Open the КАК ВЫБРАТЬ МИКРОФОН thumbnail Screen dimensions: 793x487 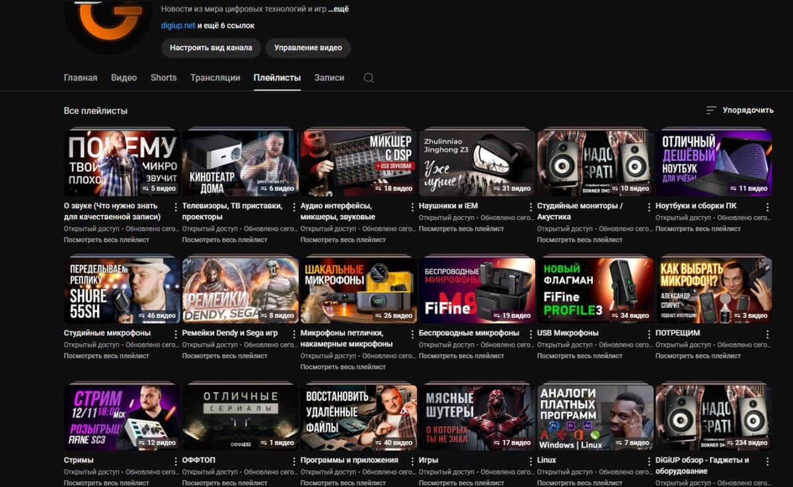(713, 290)
